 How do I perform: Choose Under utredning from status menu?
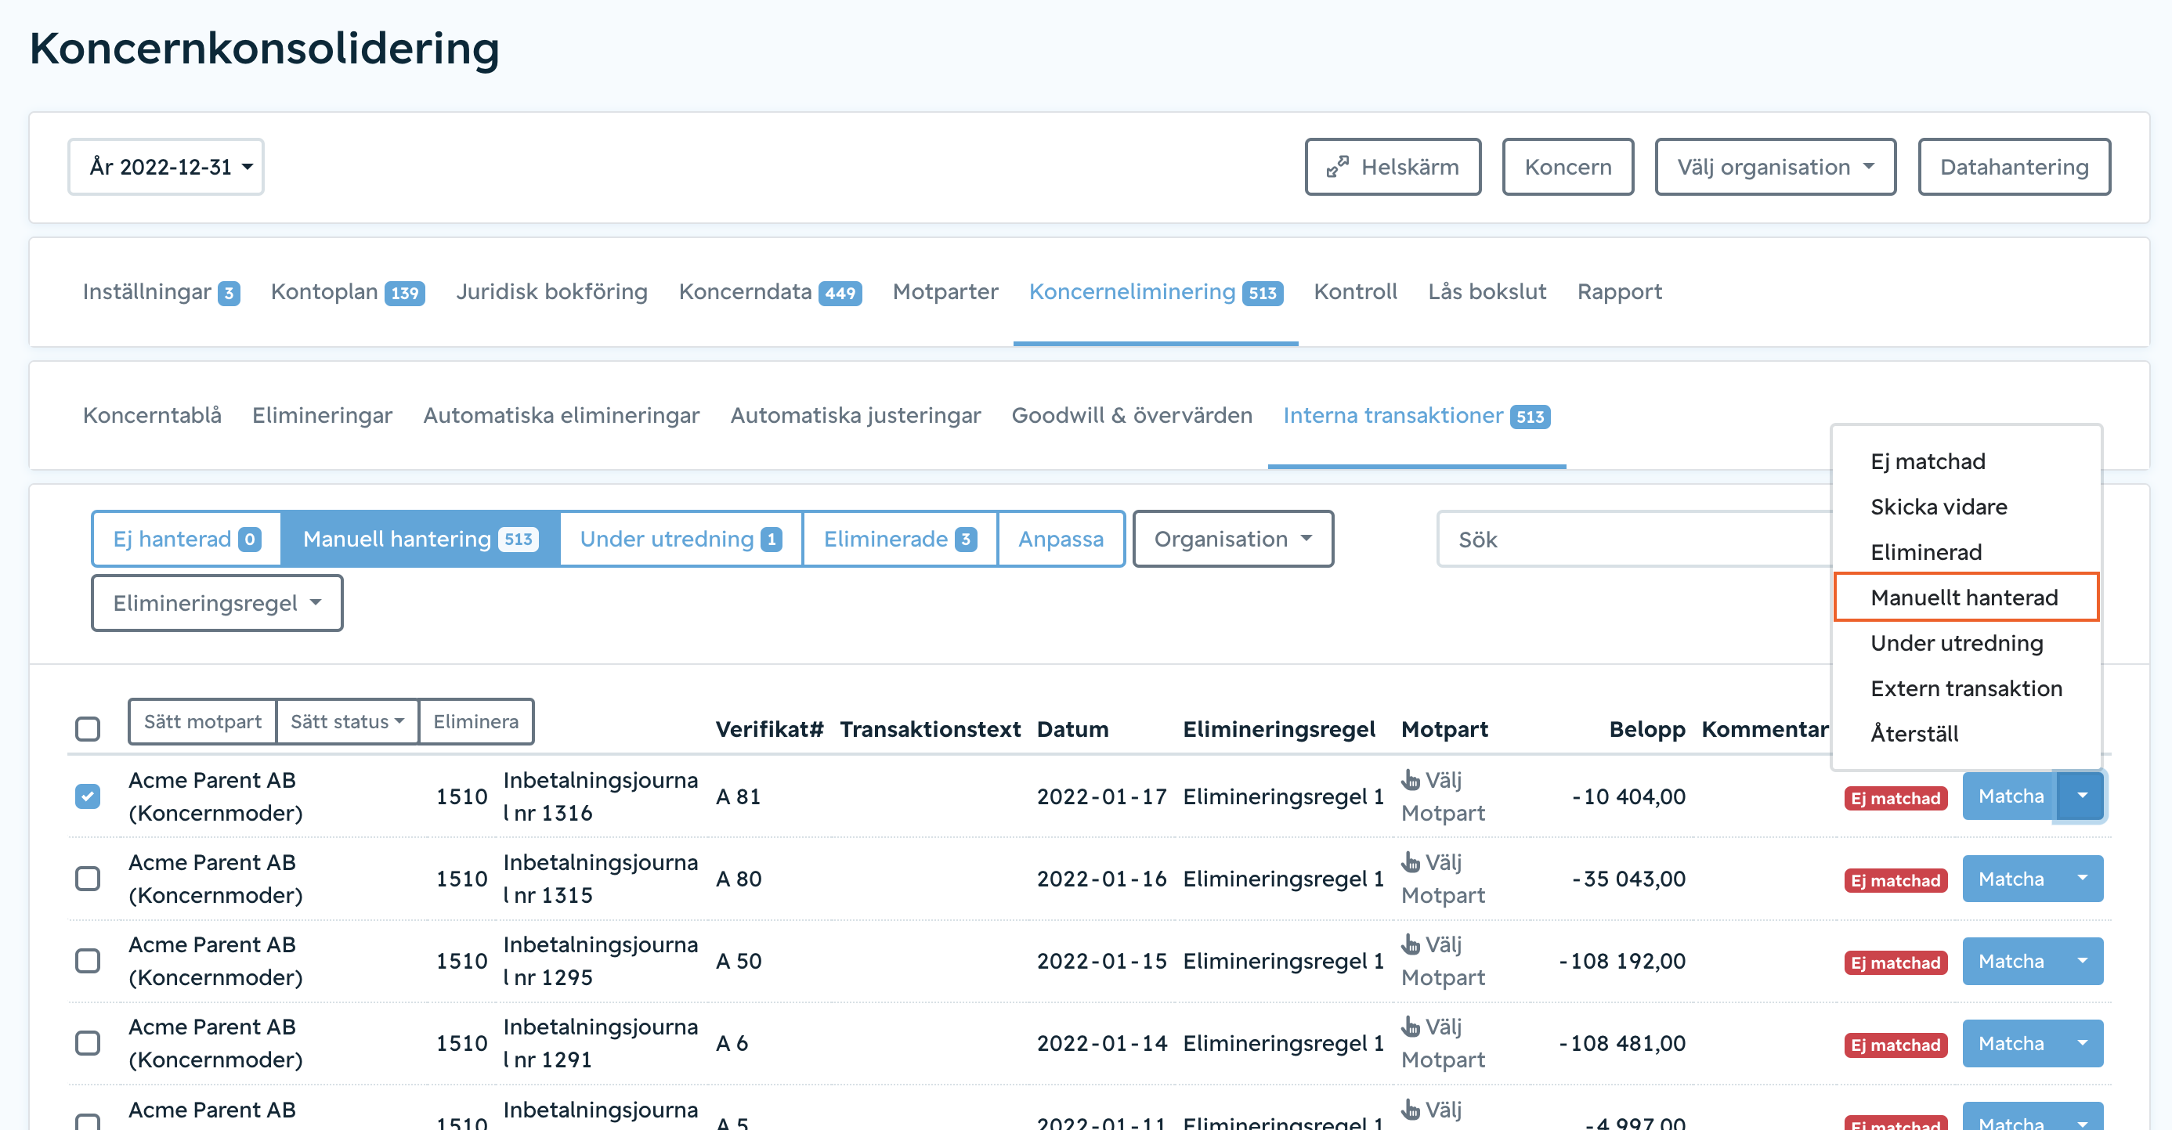[1966, 644]
